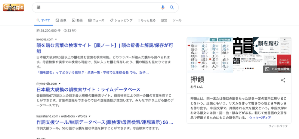Switch to the 画像 tab
Screen dimensions: 299x139
tap(61, 20)
